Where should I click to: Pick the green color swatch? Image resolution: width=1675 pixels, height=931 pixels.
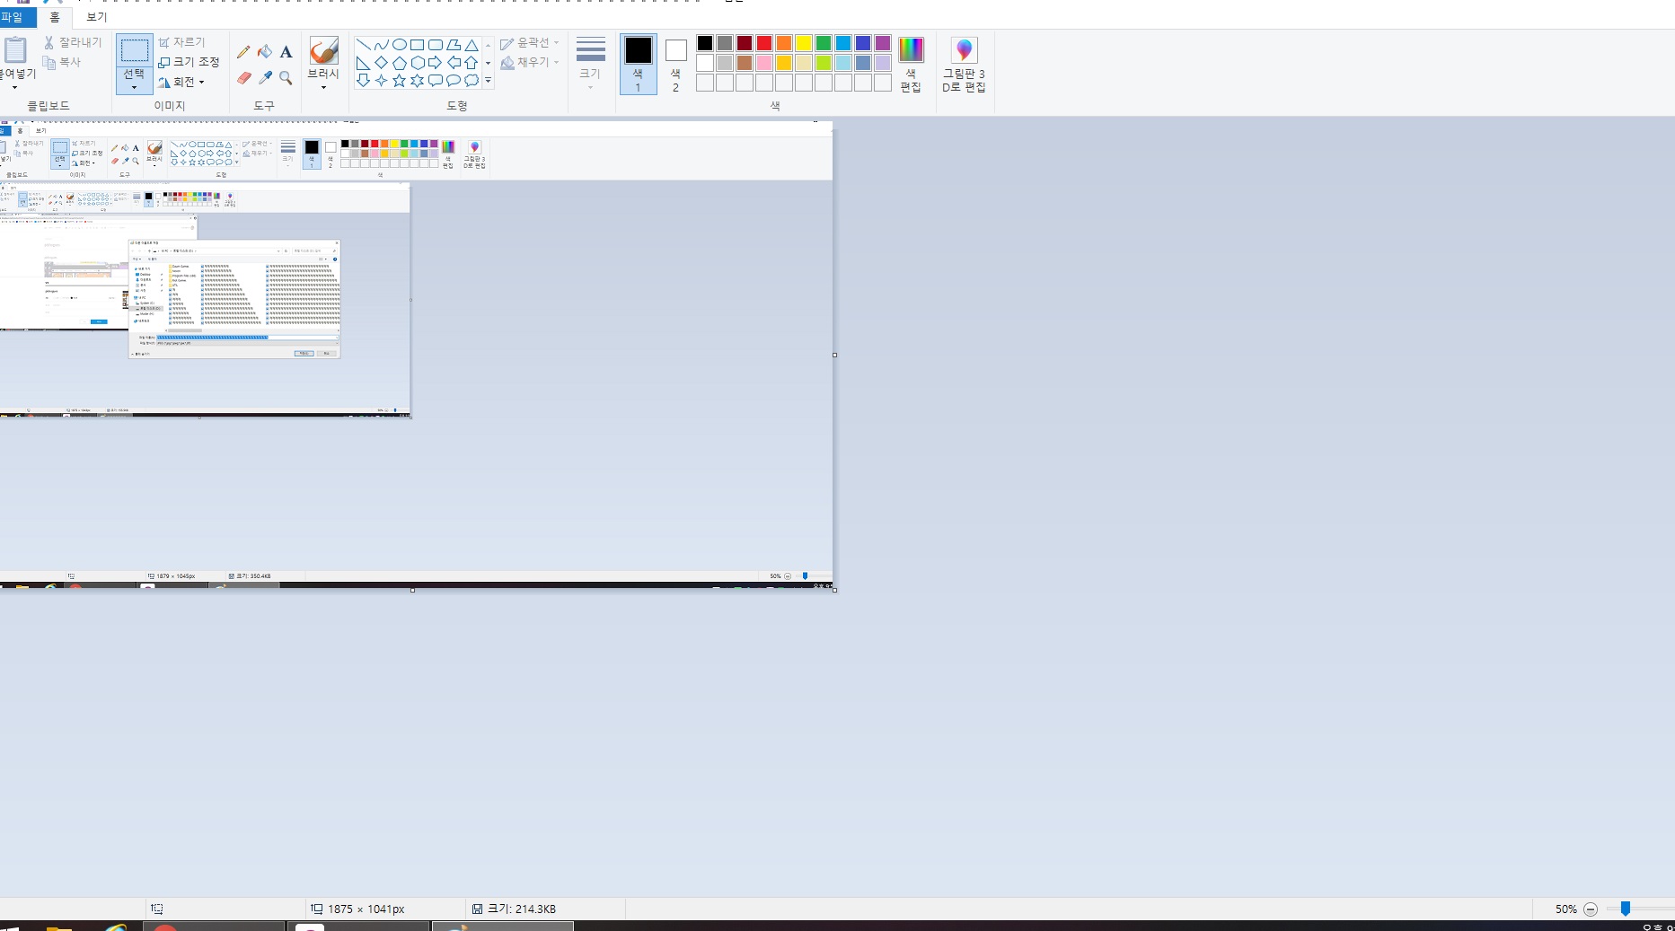(824, 43)
